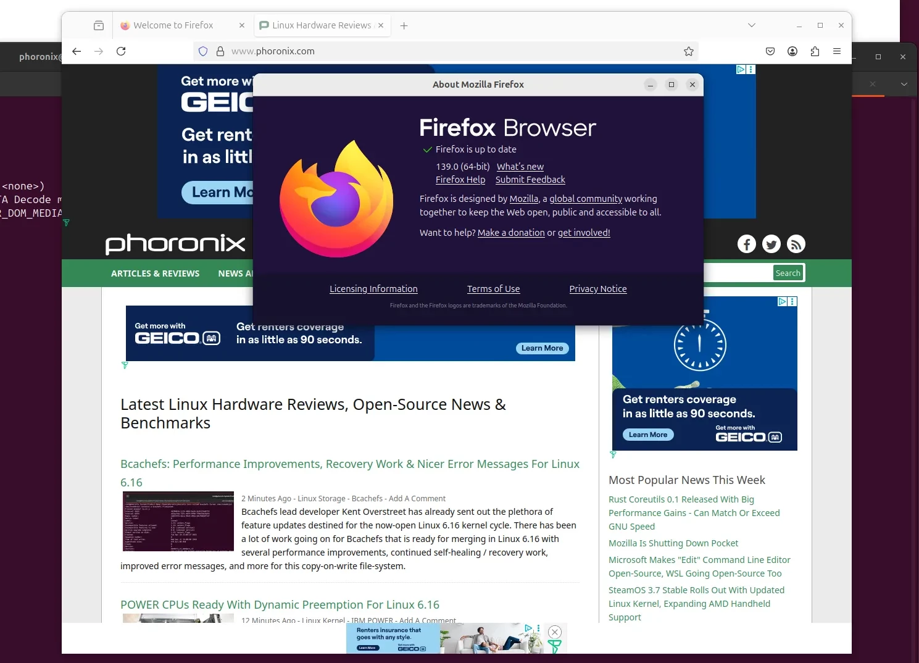
Task: Switch to the Welcome to Firefox tab
Action: pyautogui.click(x=173, y=25)
